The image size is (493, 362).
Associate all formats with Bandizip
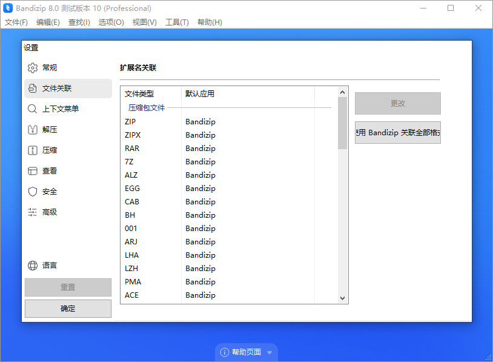[397, 132]
